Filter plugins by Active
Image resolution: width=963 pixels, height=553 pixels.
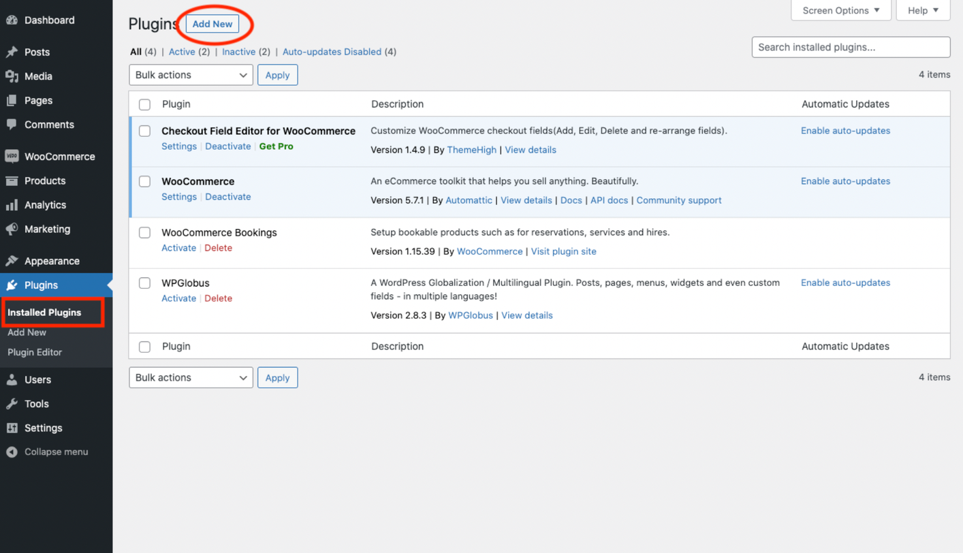182,52
